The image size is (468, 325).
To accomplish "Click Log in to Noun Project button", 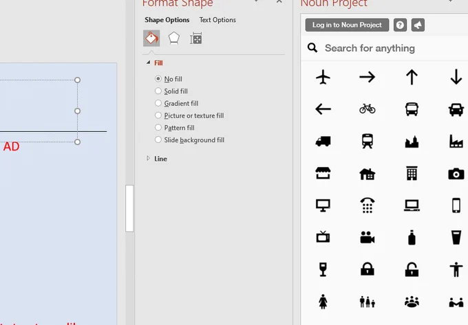I will pos(347,25).
